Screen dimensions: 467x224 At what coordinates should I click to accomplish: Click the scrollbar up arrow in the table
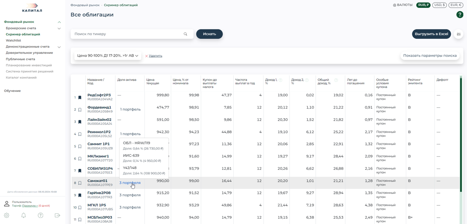point(461,76)
